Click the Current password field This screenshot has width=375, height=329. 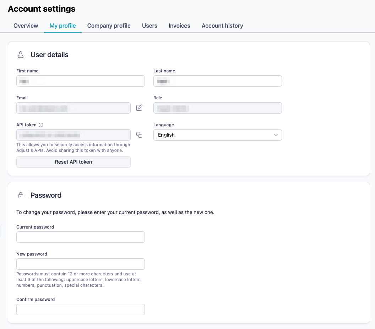click(80, 237)
